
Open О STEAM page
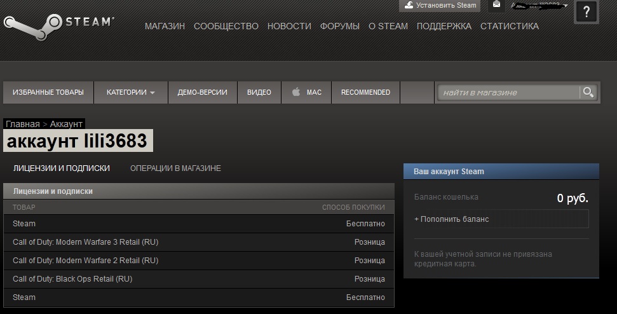coord(388,26)
